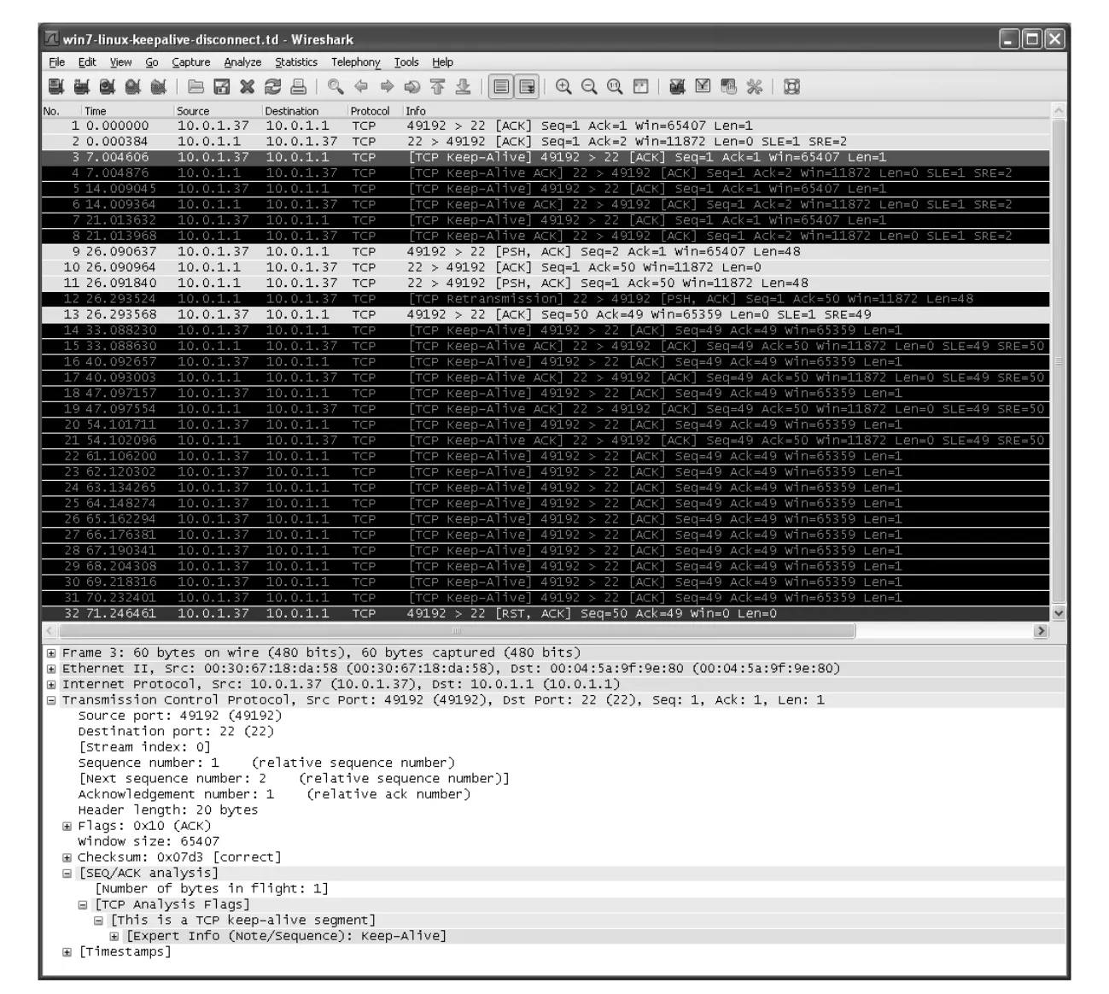The image size is (1109, 994).
Task: Print packets toolbar icon
Action: pyautogui.click(x=298, y=86)
